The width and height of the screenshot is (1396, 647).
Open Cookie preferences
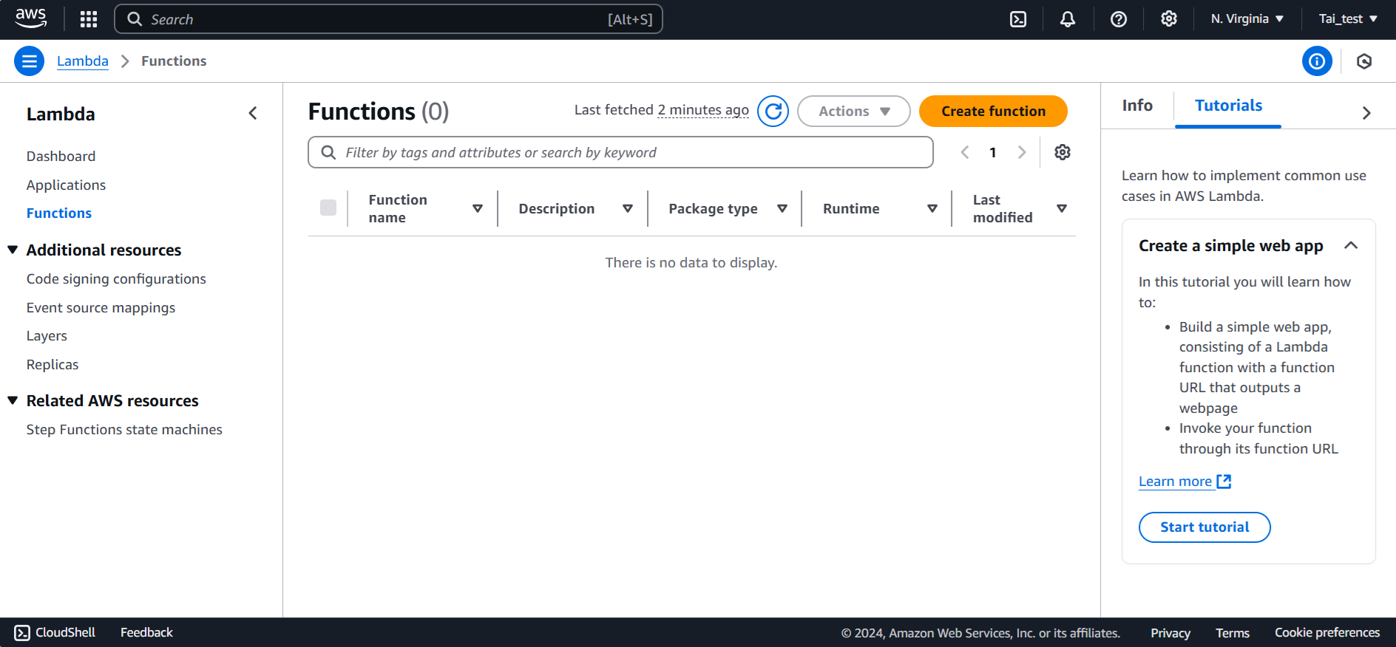point(1327,633)
